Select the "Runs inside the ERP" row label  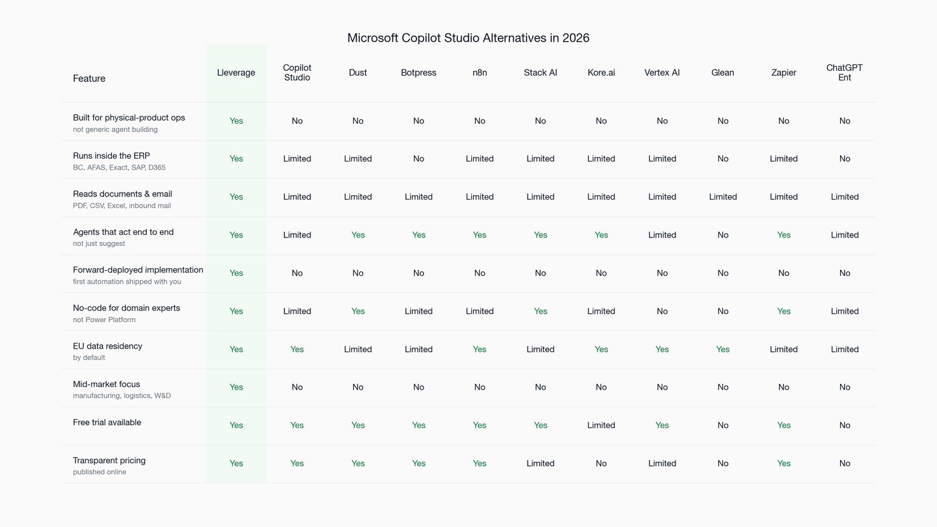(111, 155)
